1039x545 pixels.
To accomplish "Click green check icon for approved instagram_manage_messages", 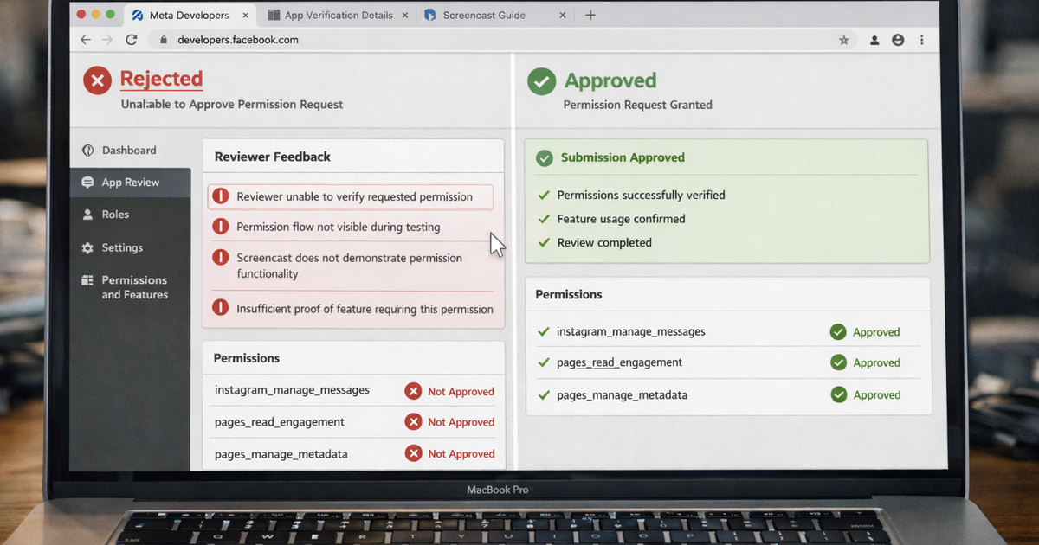I will point(838,332).
